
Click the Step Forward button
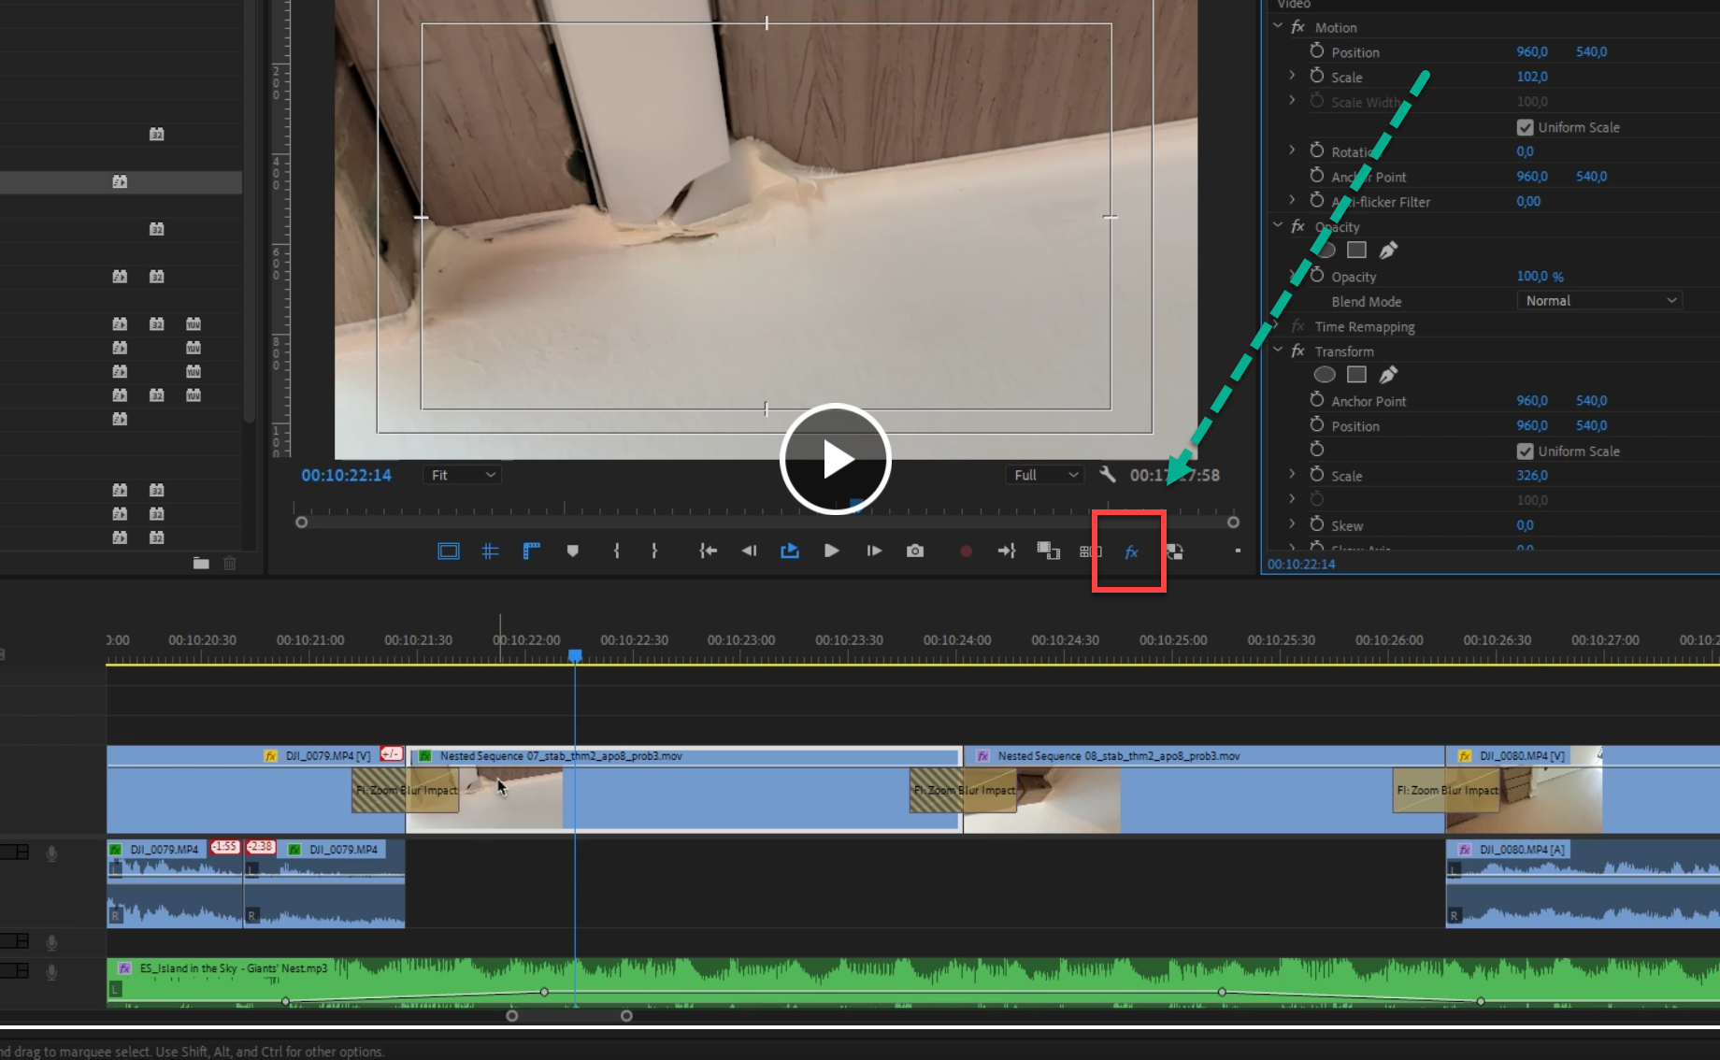tap(872, 551)
